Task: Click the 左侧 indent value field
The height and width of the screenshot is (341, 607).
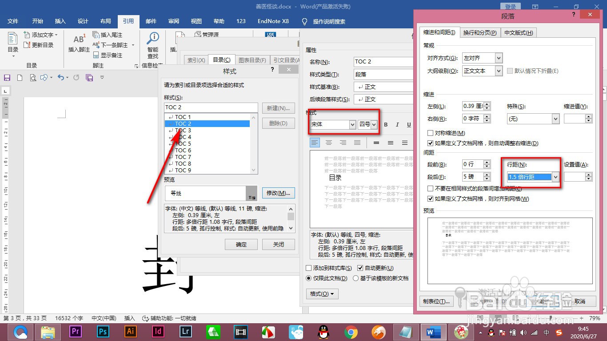Action: tap(473, 106)
